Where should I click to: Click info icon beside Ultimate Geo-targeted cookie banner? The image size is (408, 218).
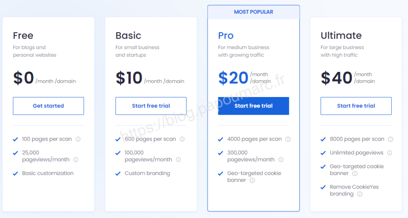[355, 174]
